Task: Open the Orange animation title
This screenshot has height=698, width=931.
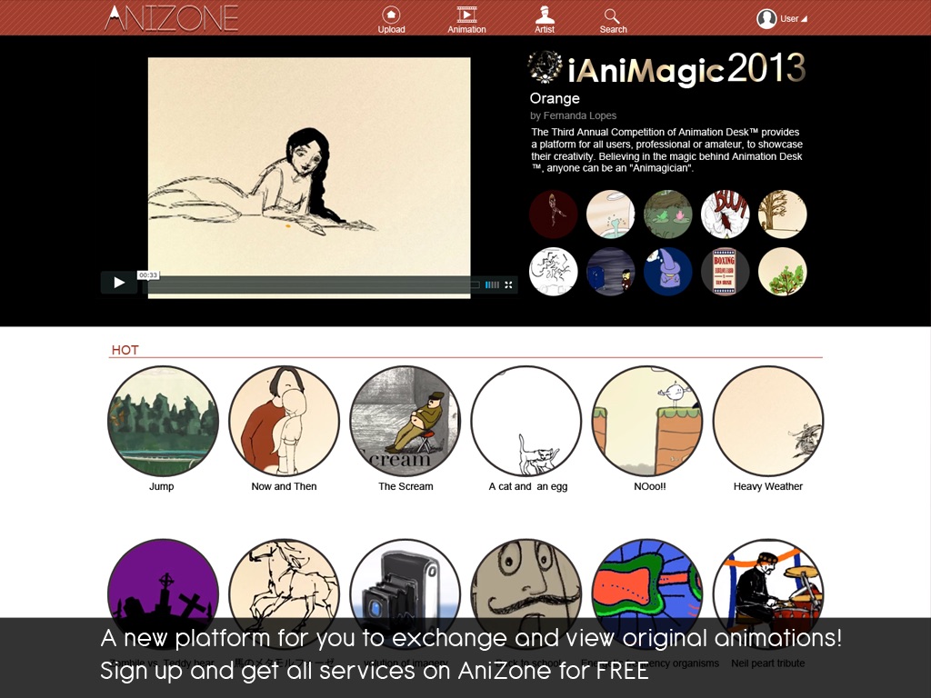Action: (x=555, y=98)
